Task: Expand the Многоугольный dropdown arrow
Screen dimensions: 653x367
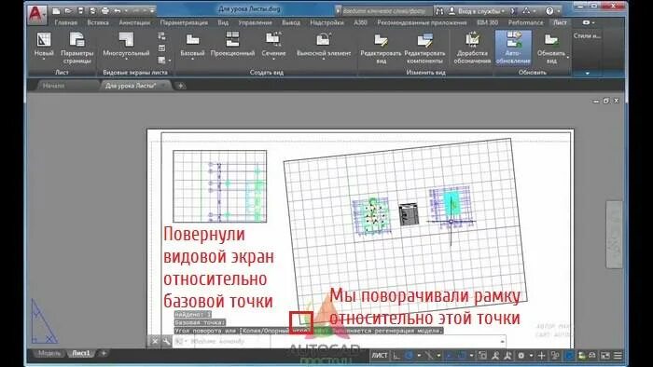Action: pyautogui.click(x=126, y=59)
